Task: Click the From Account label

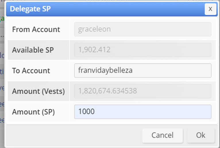Action: [x=36, y=29]
